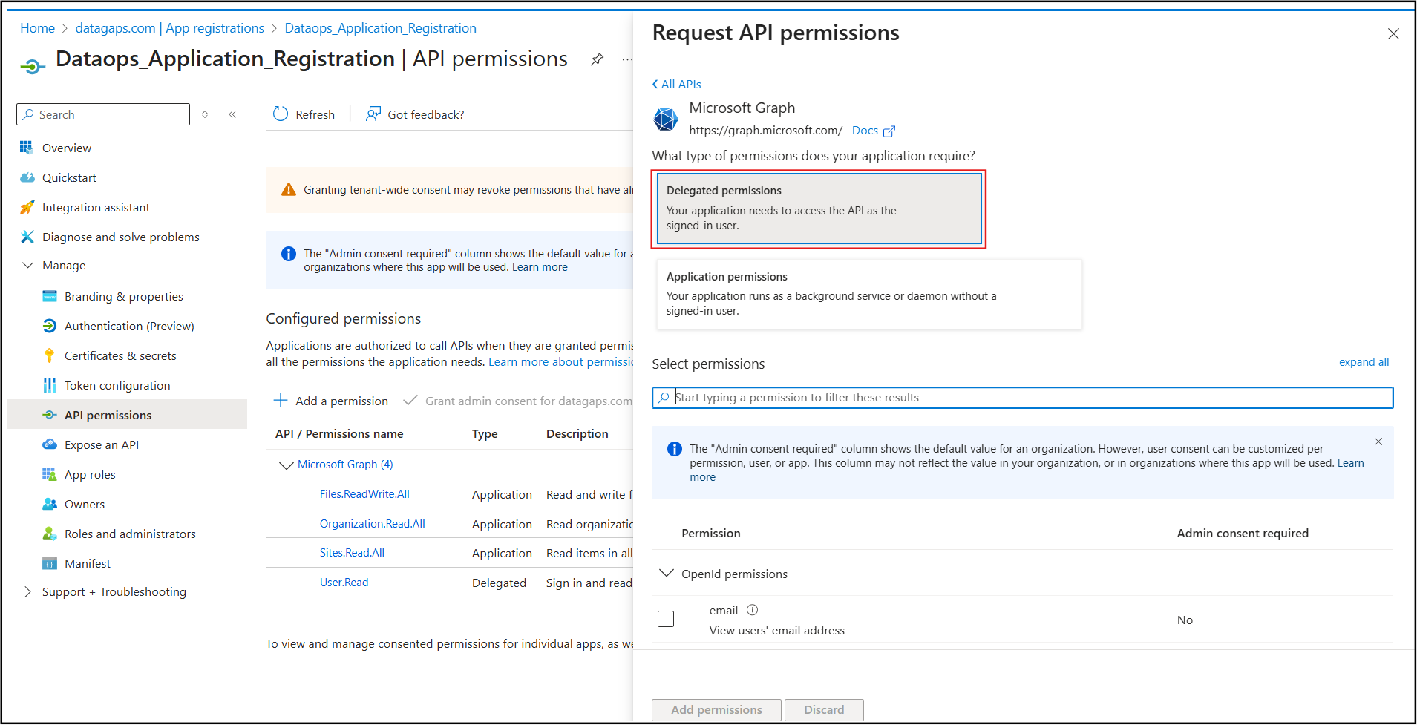Viewport: 1417px width, 725px height.
Task: Open App roles menu item
Action: [90, 474]
